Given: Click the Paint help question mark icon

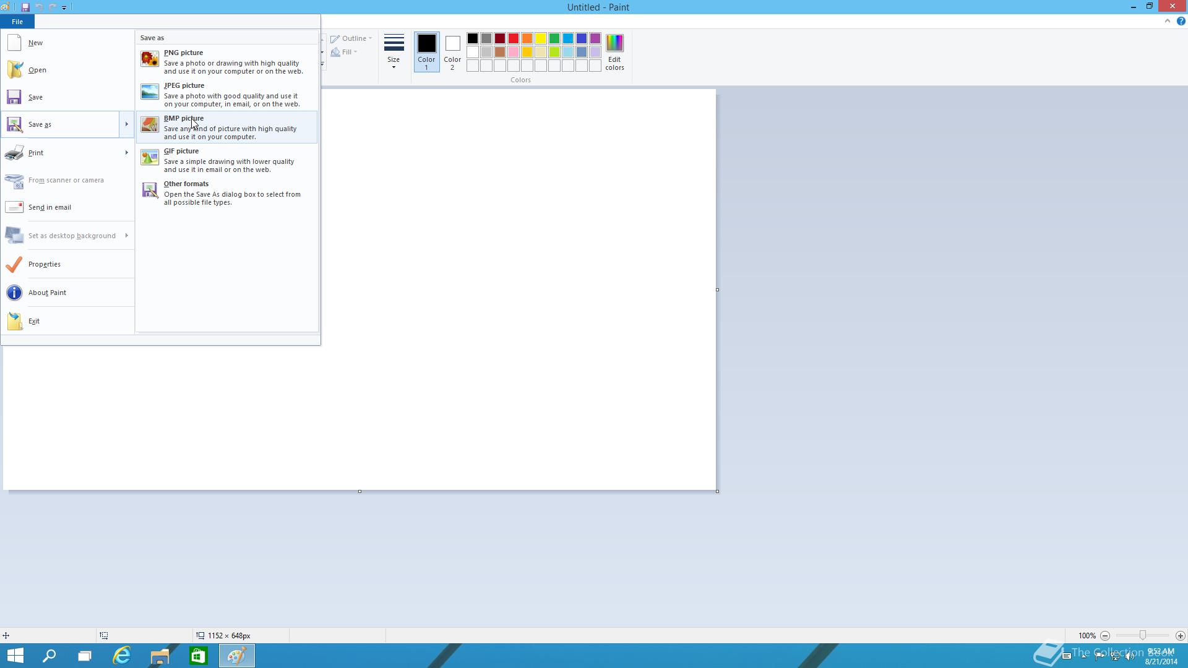Looking at the screenshot, I should tap(1181, 21).
